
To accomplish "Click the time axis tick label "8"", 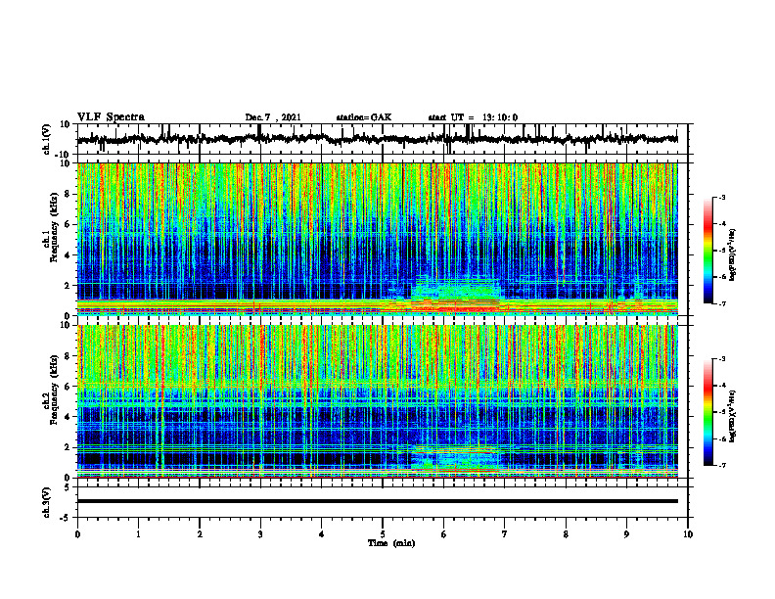I will pos(566,534).
